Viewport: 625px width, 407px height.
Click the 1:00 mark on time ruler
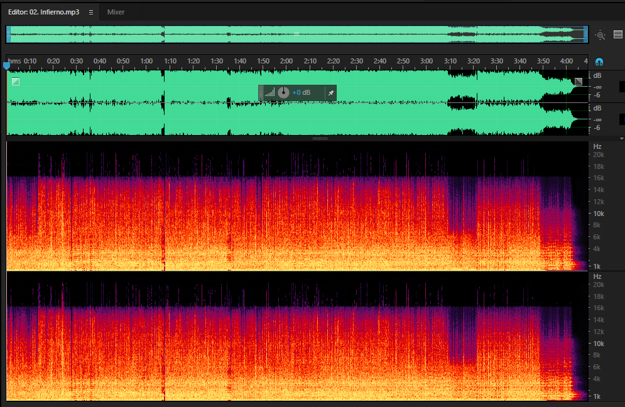pyautogui.click(x=146, y=61)
